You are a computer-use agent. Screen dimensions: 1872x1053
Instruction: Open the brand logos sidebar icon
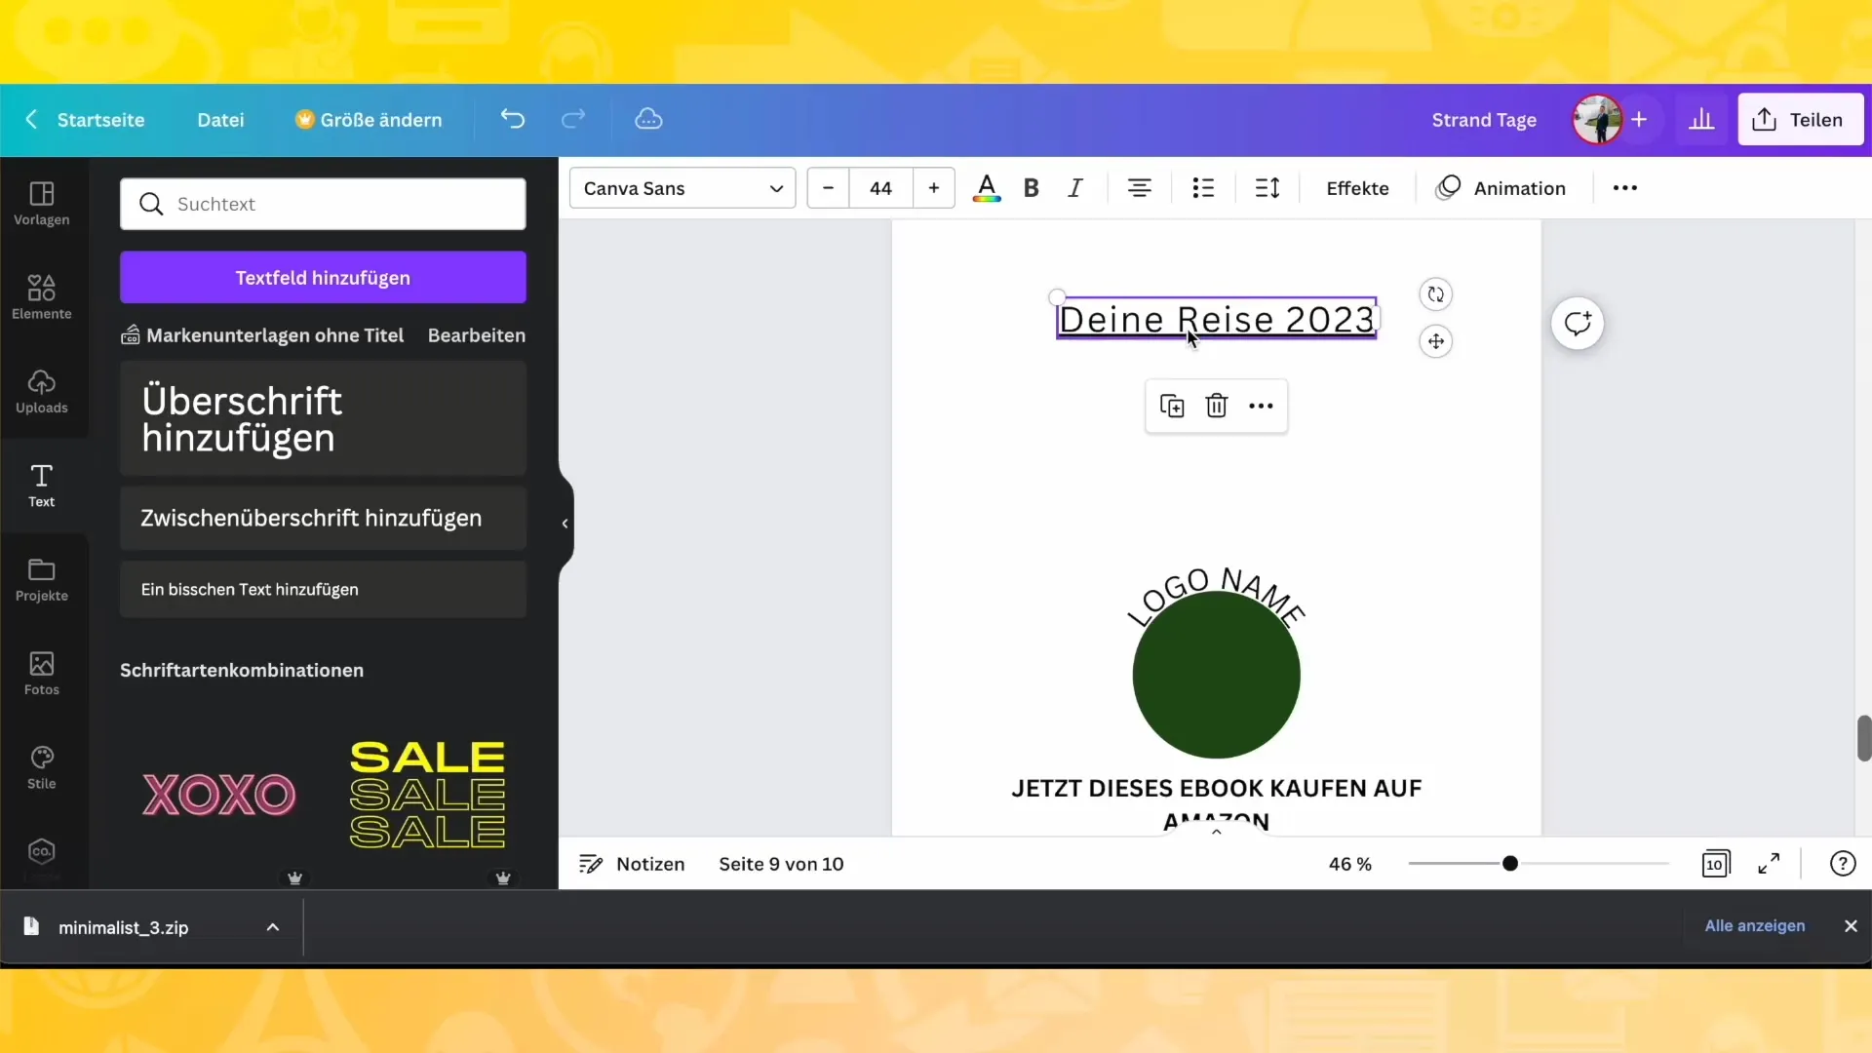click(x=42, y=852)
